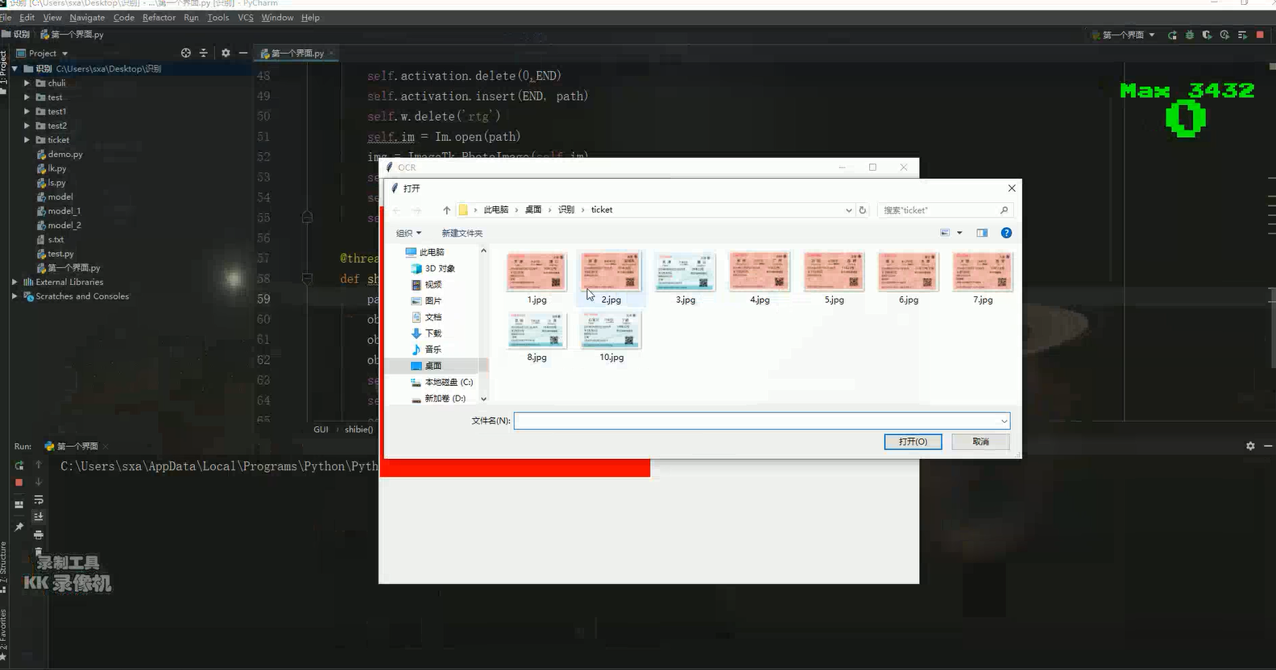1276x670 pixels.
Task: Expand the ticket folder in project tree
Action: click(x=27, y=140)
